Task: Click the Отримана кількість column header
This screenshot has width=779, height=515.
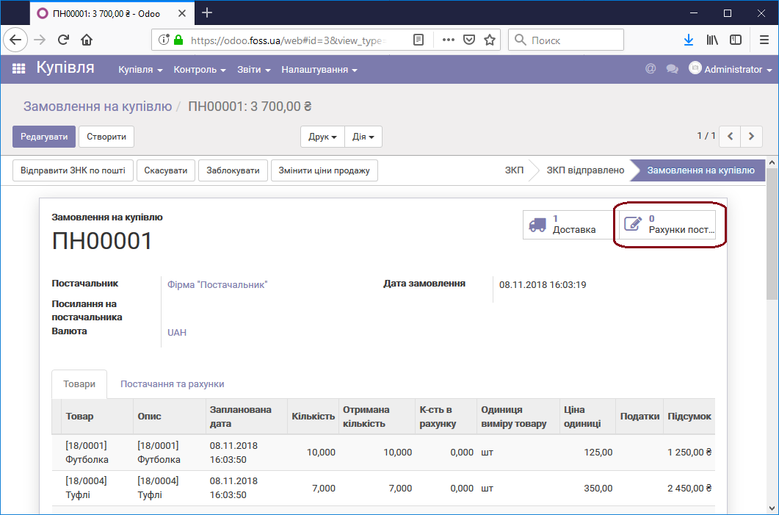Action: pyautogui.click(x=377, y=417)
